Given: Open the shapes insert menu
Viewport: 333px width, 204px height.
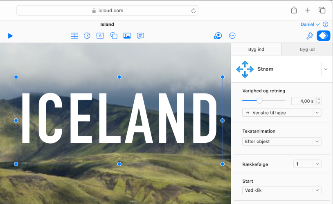Looking at the screenshot, I should click(x=114, y=36).
